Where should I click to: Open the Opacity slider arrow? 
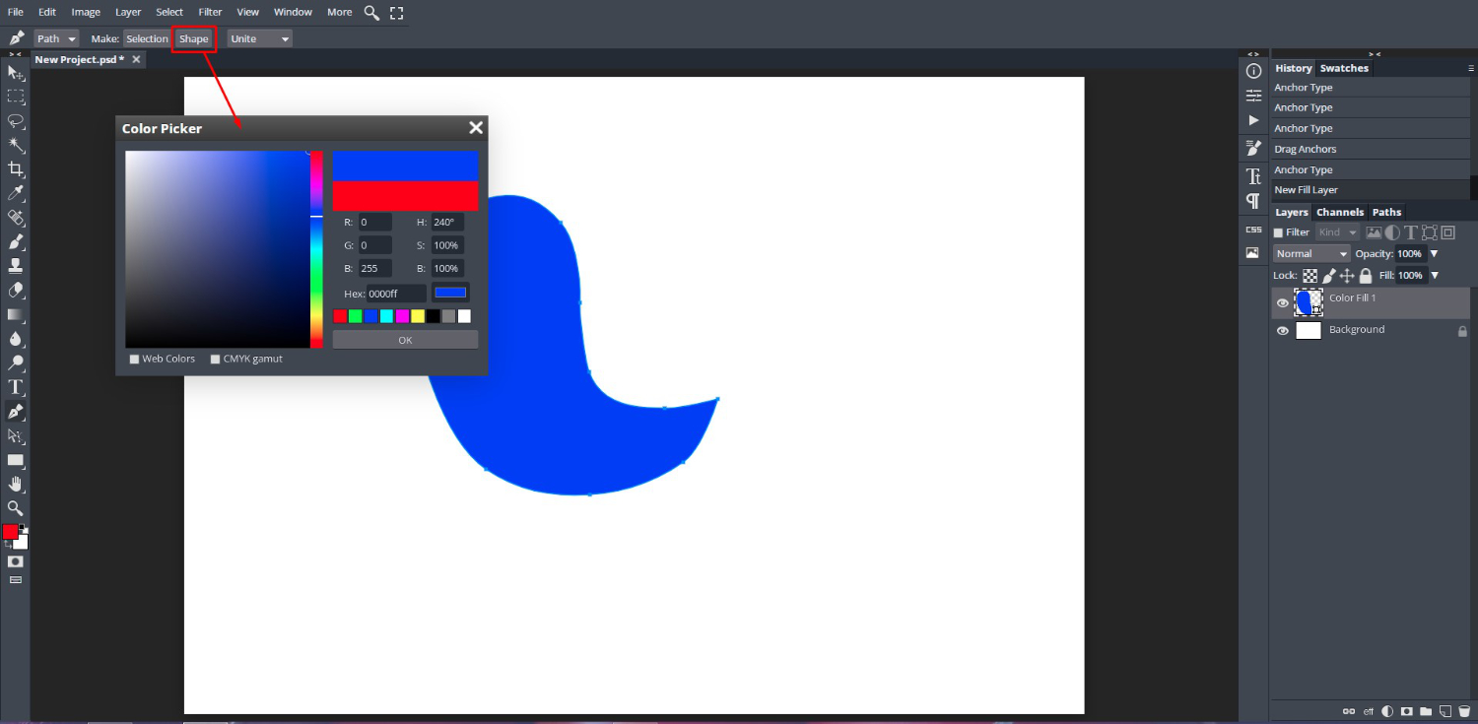(x=1434, y=253)
